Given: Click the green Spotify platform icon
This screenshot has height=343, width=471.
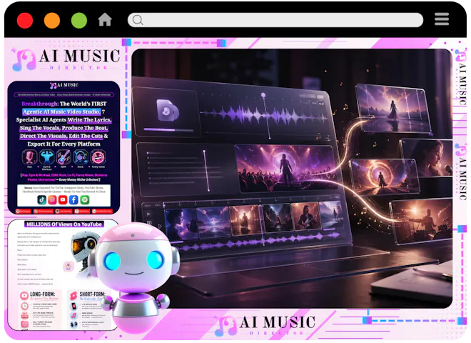Looking at the screenshot, I should 85,199.
